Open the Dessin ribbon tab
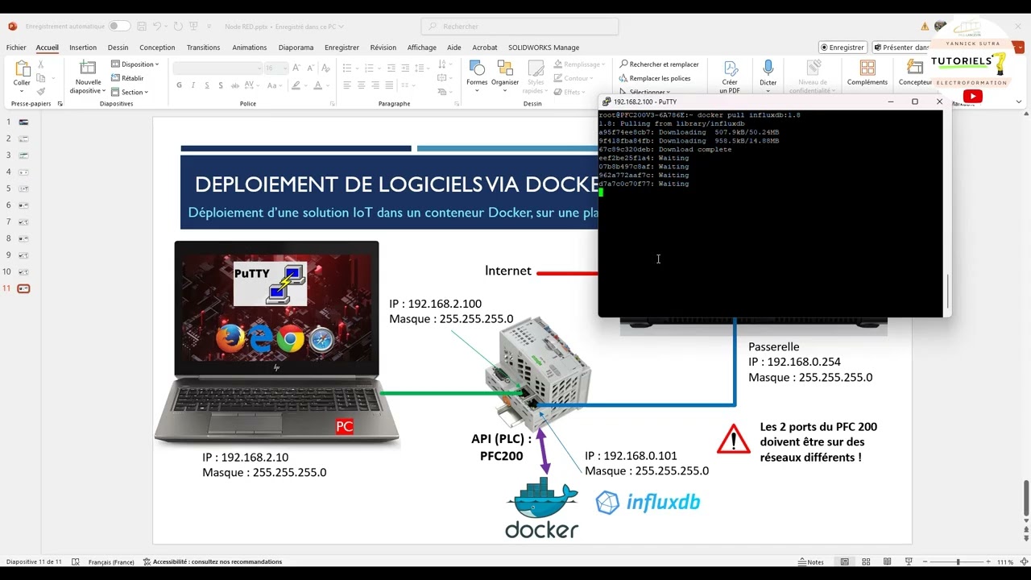1031x580 pixels. pyautogui.click(x=118, y=48)
